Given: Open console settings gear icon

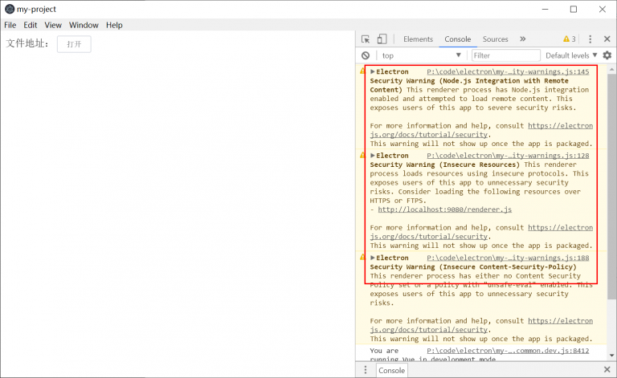Looking at the screenshot, I should coord(607,55).
